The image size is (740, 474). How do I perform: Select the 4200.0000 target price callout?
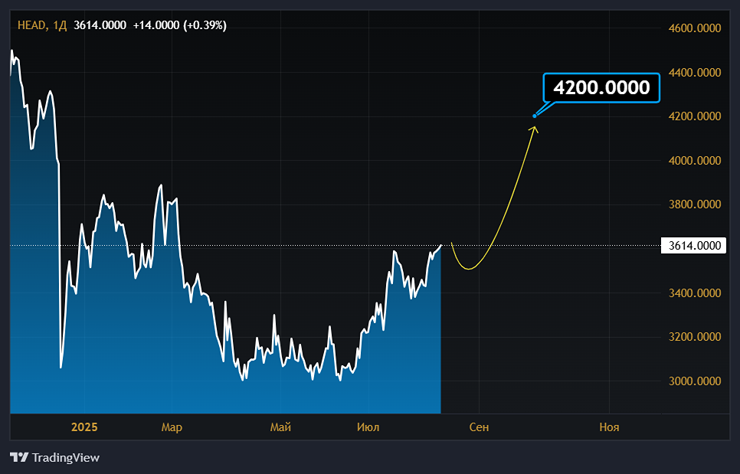[x=601, y=88]
